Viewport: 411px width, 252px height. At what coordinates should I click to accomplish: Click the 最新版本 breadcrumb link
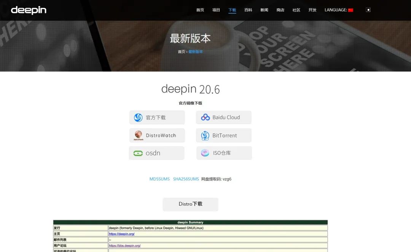[195, 51]
